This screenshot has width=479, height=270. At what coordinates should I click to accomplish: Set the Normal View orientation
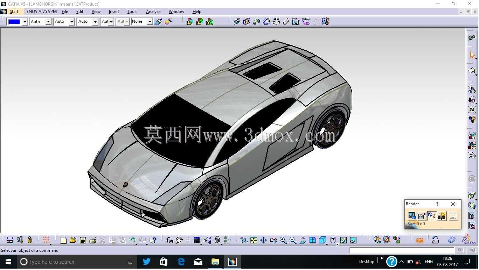303,240
